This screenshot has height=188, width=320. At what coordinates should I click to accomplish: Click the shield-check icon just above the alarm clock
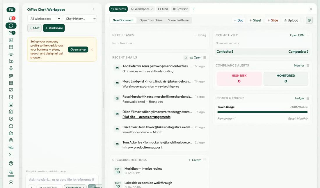point(11,90)
